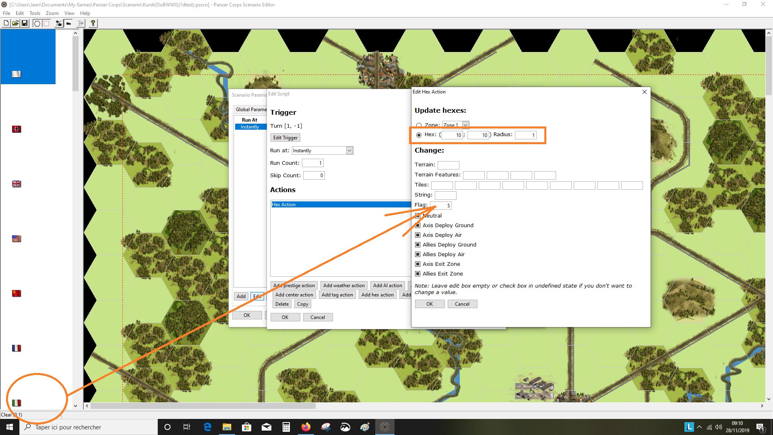Select the hexagon terrain editing tool
Viewport: 773px width, 435px height.
coord(37,23)
